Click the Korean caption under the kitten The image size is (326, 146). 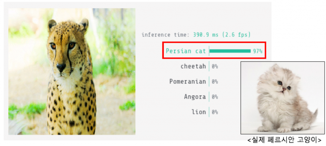coord(284,140)
